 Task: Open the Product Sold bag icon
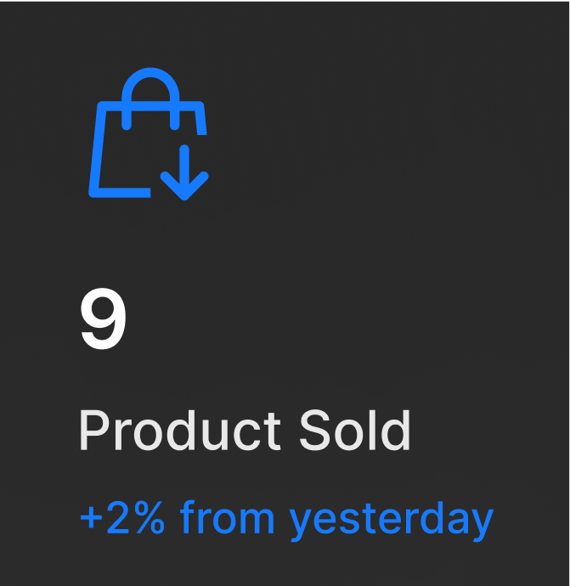coord(148,134)
